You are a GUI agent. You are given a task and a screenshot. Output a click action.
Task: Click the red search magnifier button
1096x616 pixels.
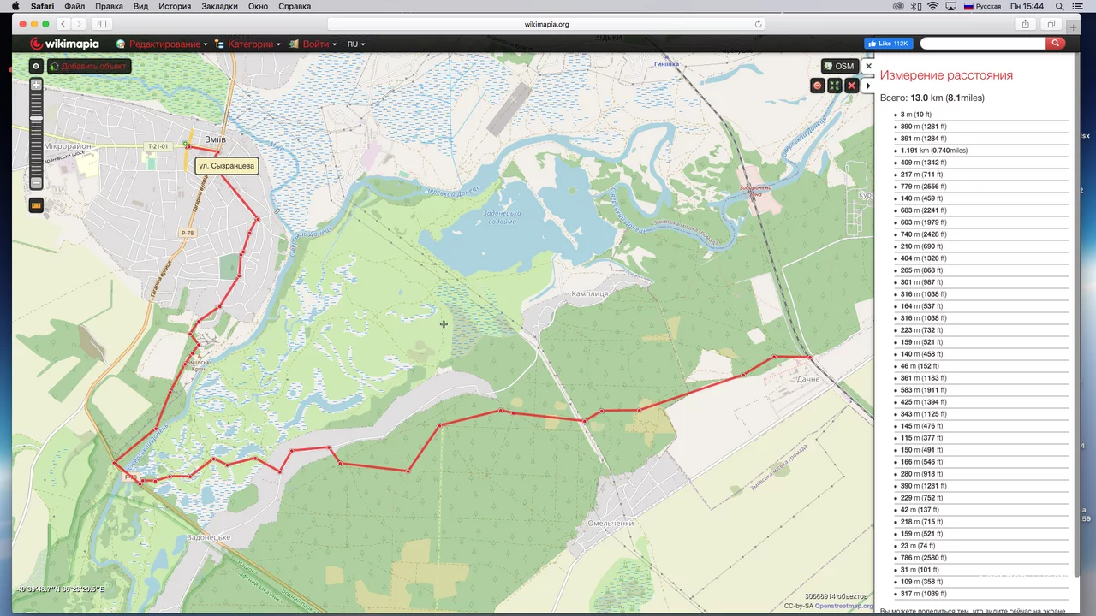(x=1056, y=44)
